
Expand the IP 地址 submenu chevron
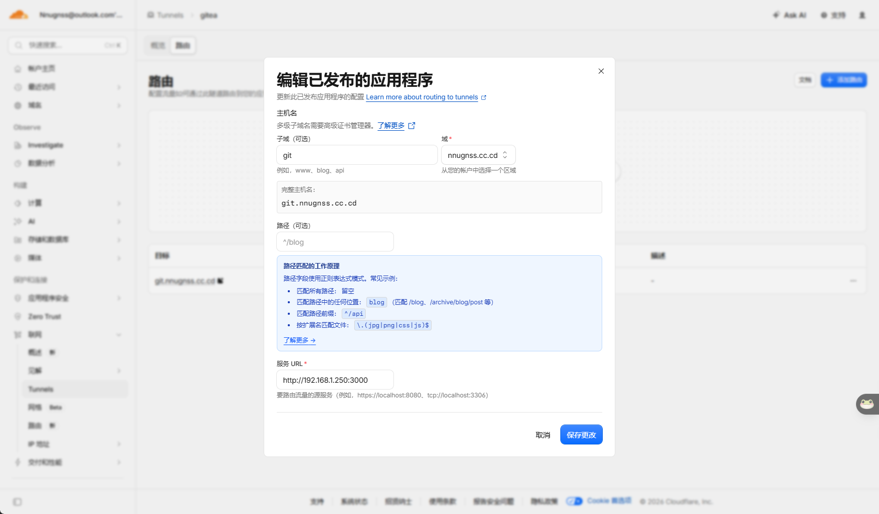click(119, 444)
